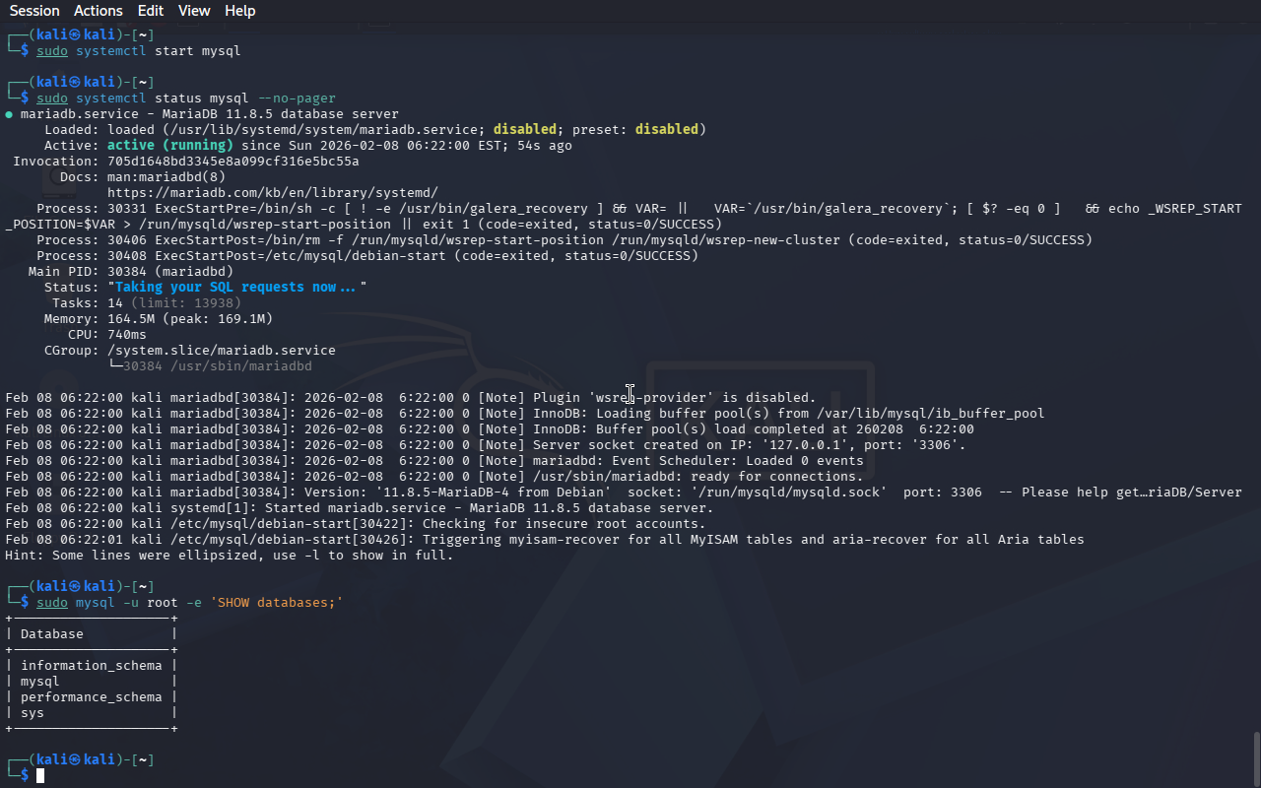Click the 'Taking your SQL requests now...' status
The width and height of the screenshot is (1261, 788).
(236, 288)
